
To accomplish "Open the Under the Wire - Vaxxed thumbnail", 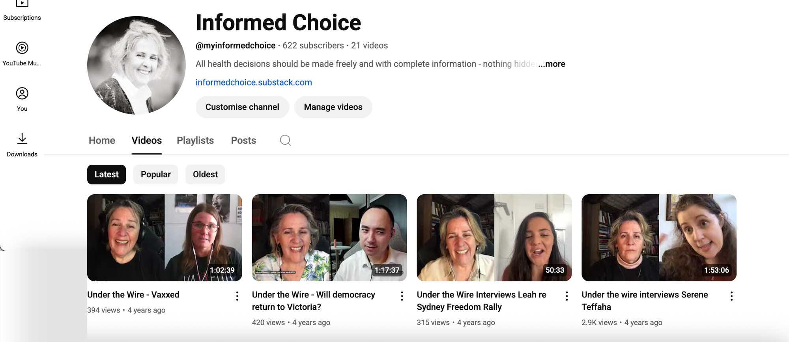I will 165,238.
